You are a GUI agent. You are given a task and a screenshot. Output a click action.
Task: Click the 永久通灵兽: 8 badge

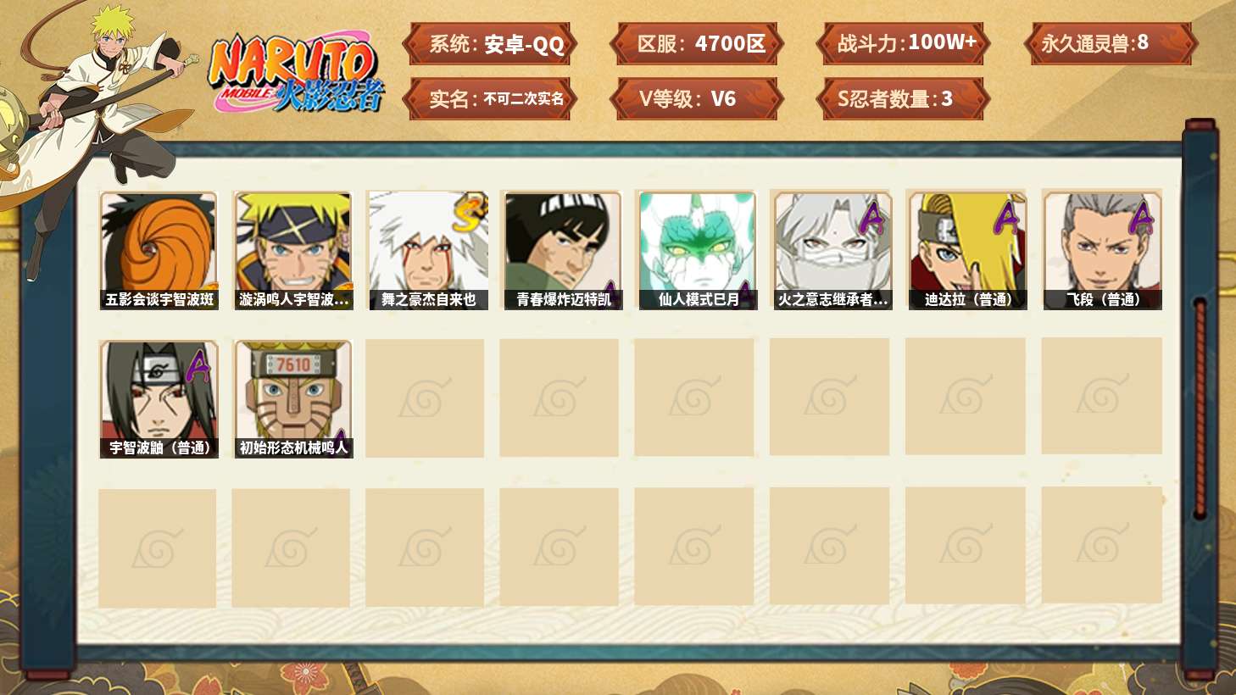[1111, 44]
